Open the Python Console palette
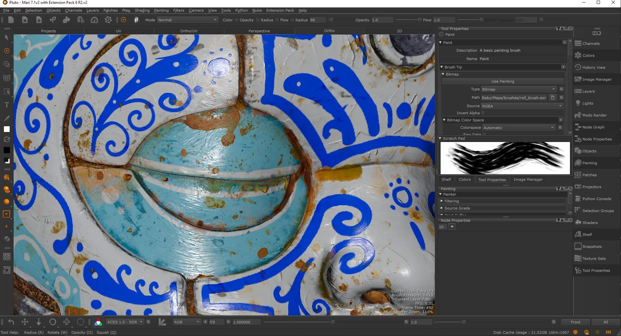Viewport: 621px width, 336px height. pyautogui.click(x=596, y=199)
